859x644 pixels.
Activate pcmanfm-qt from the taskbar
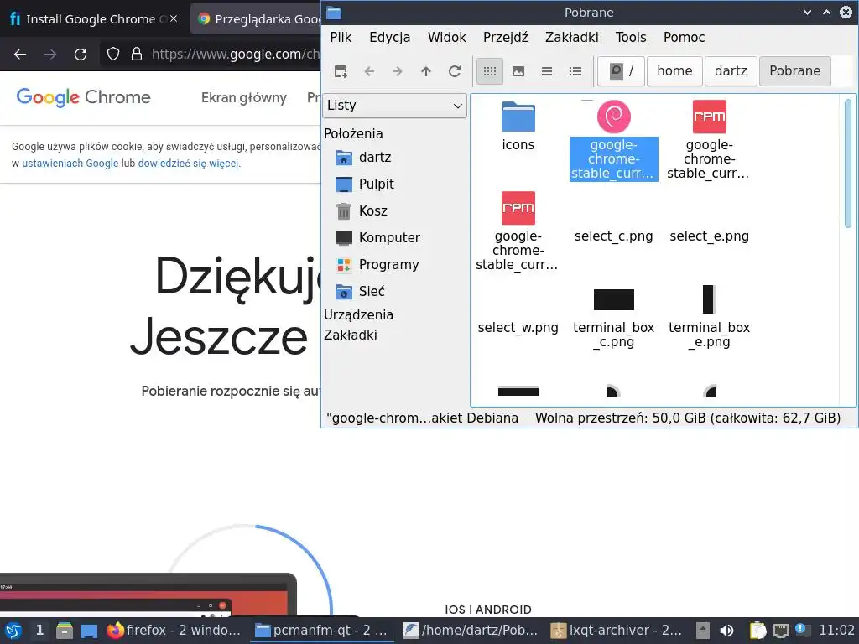coord(322,631)
